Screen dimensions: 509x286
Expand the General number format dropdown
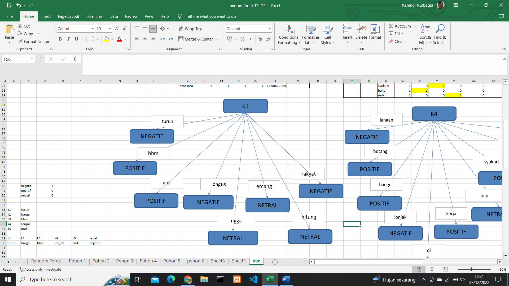tap(270, 29)
